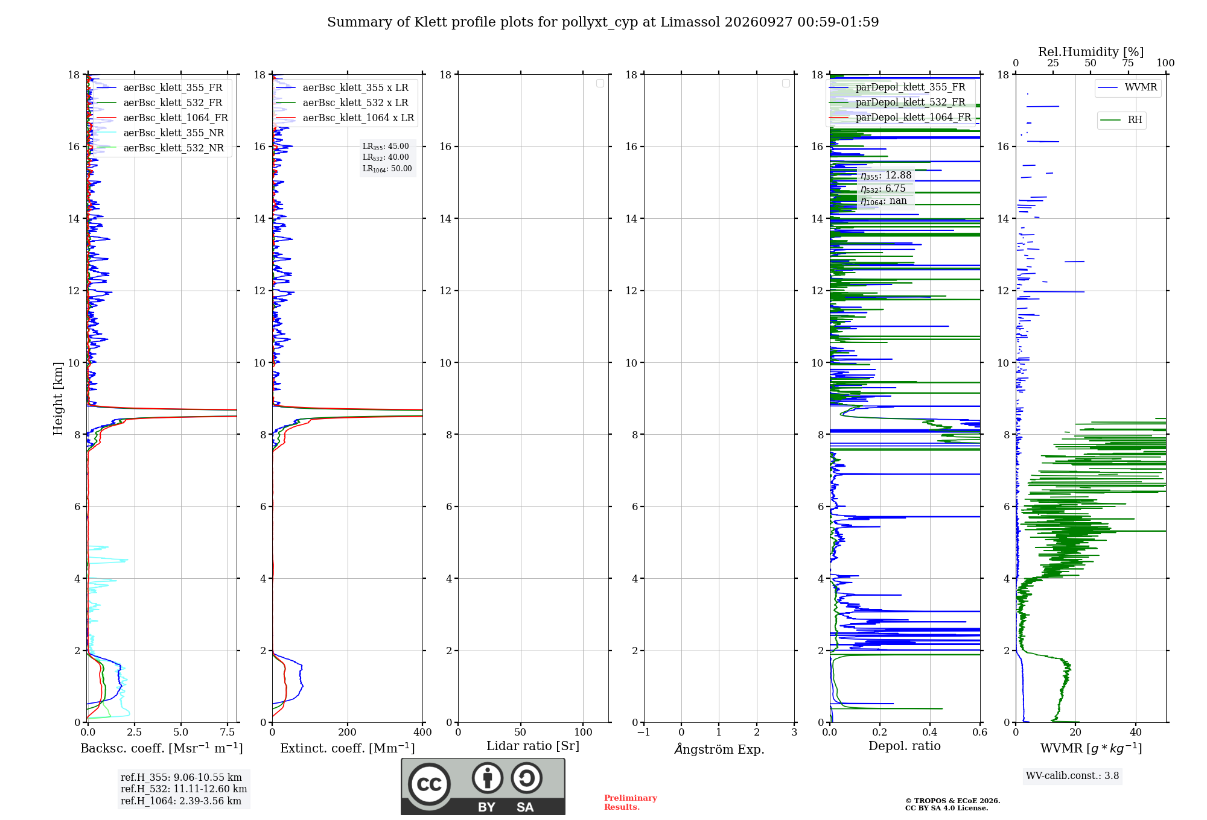This screenshot has width=1207, height=820.
Task: Click the Extinct. coeff. axis label
Action: pyautogui.click(x=348, y=748)
